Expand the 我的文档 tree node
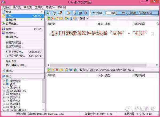 [x=4, y=81]
